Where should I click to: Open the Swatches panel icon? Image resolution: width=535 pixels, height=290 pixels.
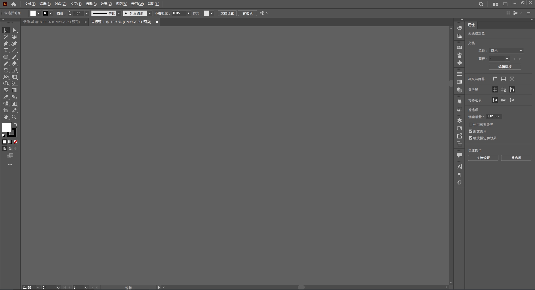click(459, 47)
